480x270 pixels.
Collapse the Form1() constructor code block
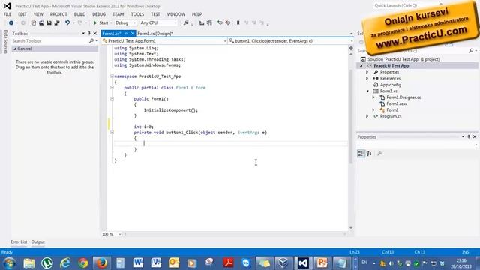[112, 99]
